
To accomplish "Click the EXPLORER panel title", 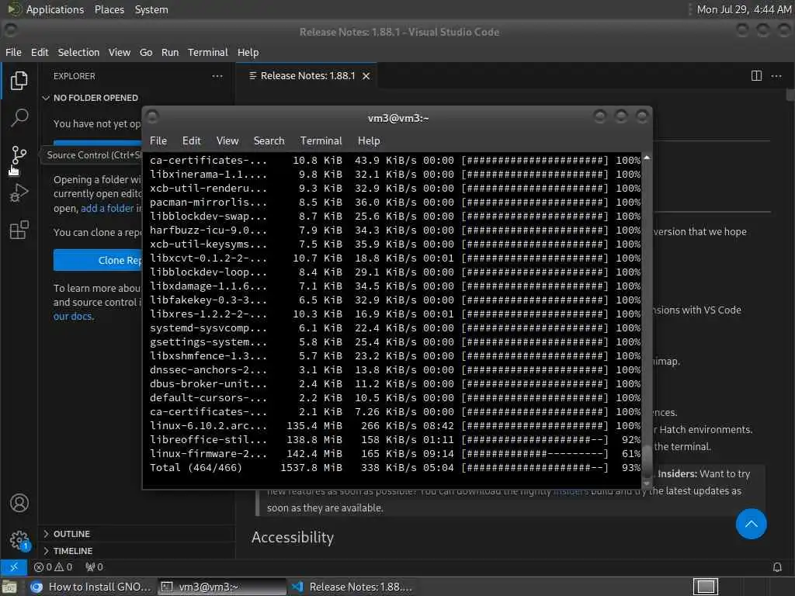I will click(x=74, y=76).
